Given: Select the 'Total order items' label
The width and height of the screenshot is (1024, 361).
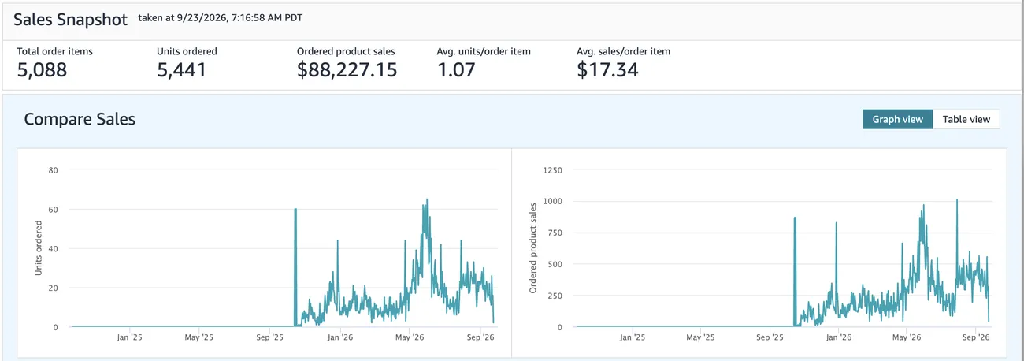Looking at the screenshot, I should point(54,51).
